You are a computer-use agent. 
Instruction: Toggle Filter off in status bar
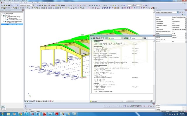tap(171, 111)
